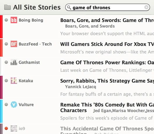The height and width of the screenshot is (134, 154).
Task: Click the search magnifier icon
Action: pyautogui.click(x=69, y=8)
